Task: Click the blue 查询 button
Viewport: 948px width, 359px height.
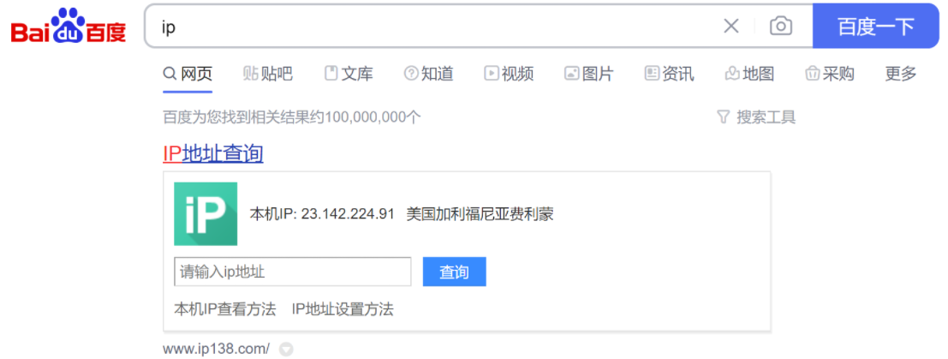Action: [x=454, y=272]
